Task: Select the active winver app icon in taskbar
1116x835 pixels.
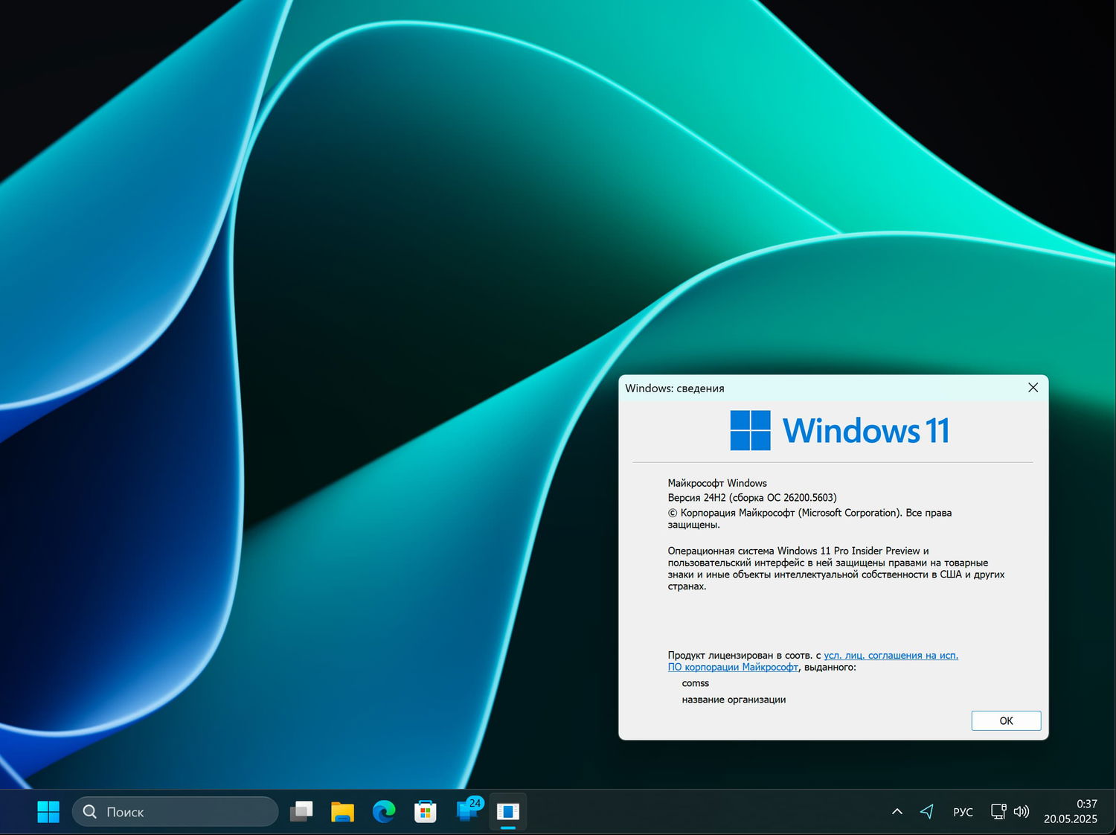Action: tap(507, 811)
